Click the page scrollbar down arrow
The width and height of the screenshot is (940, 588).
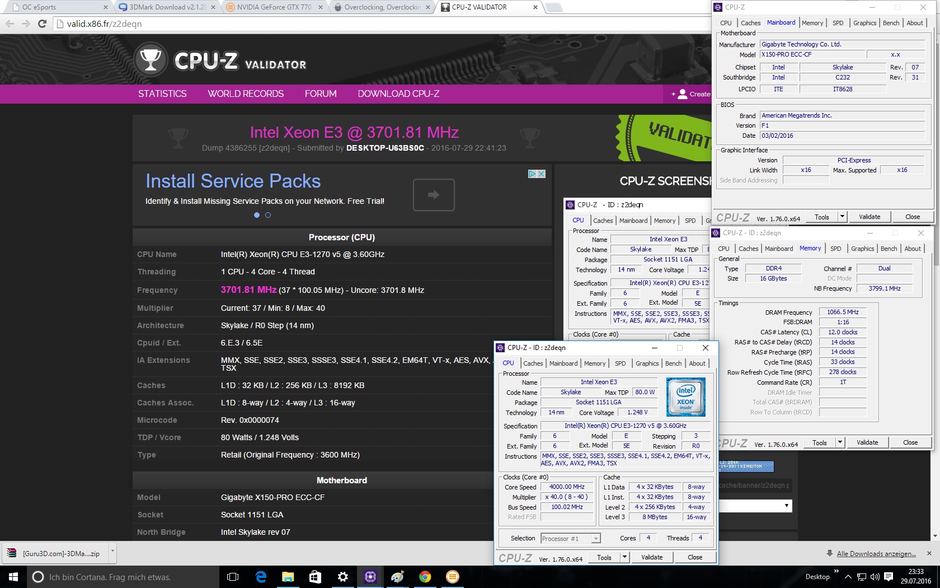click(936, 536)
